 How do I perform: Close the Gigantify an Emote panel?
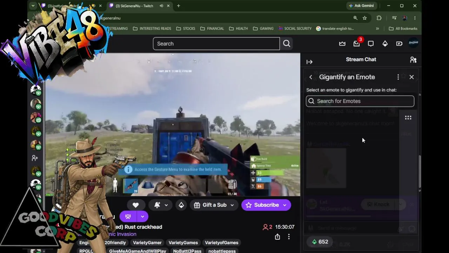tap(411, 77)
